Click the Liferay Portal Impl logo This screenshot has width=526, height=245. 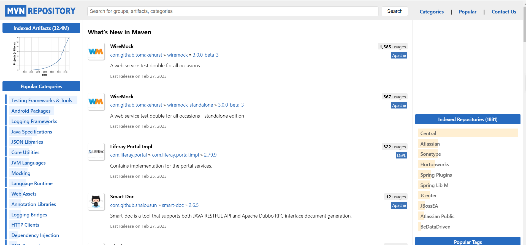[96, 152]
